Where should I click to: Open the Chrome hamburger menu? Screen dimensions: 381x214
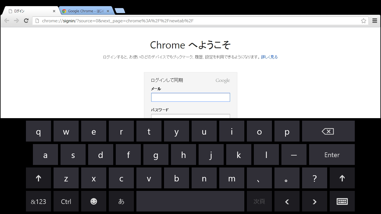tap(374, 21)
